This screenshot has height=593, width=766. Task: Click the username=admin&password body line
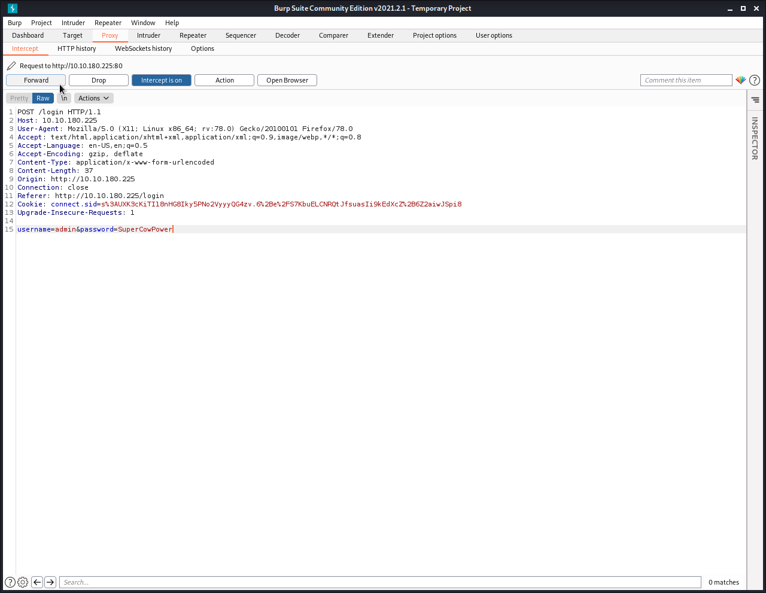(95, 229)
